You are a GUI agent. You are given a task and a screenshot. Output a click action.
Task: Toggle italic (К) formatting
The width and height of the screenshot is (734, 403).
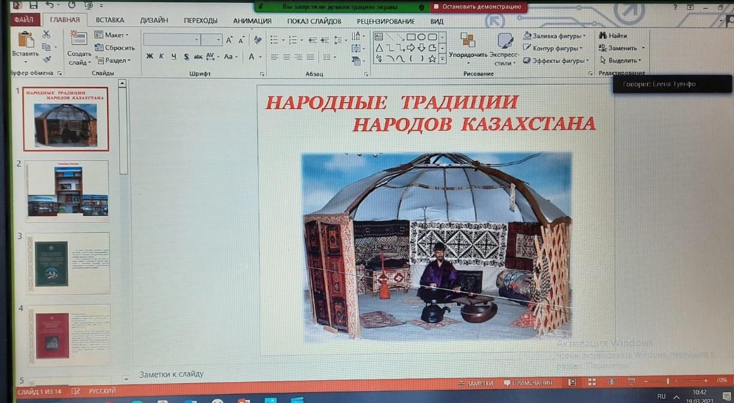click(x=161, y=56)
